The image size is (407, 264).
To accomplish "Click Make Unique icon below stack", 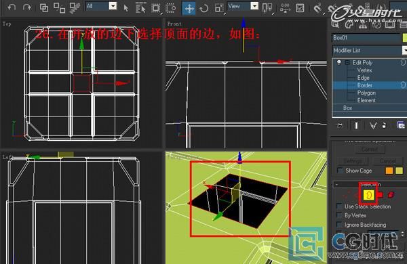I will (373, 125).
